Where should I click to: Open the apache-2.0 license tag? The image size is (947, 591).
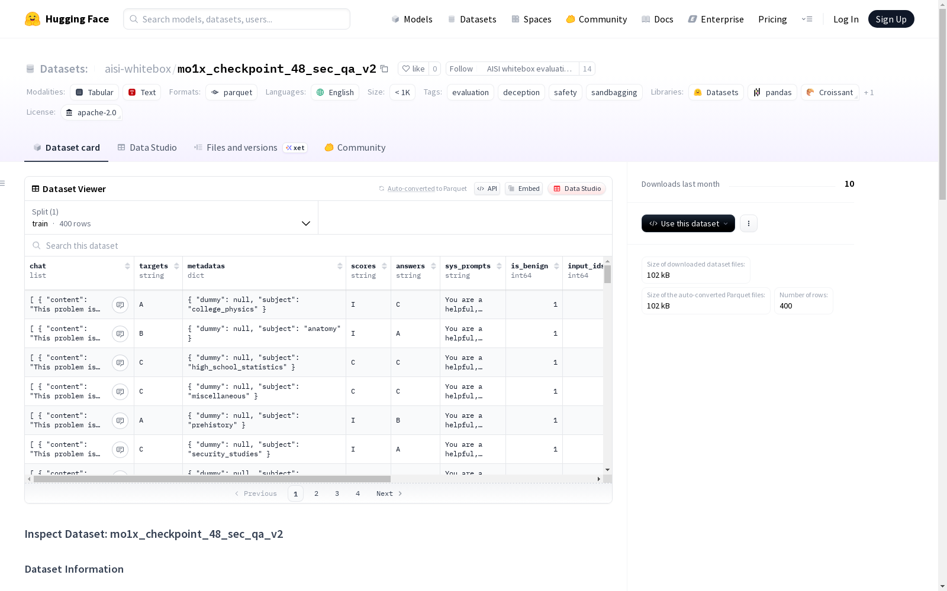91,112
